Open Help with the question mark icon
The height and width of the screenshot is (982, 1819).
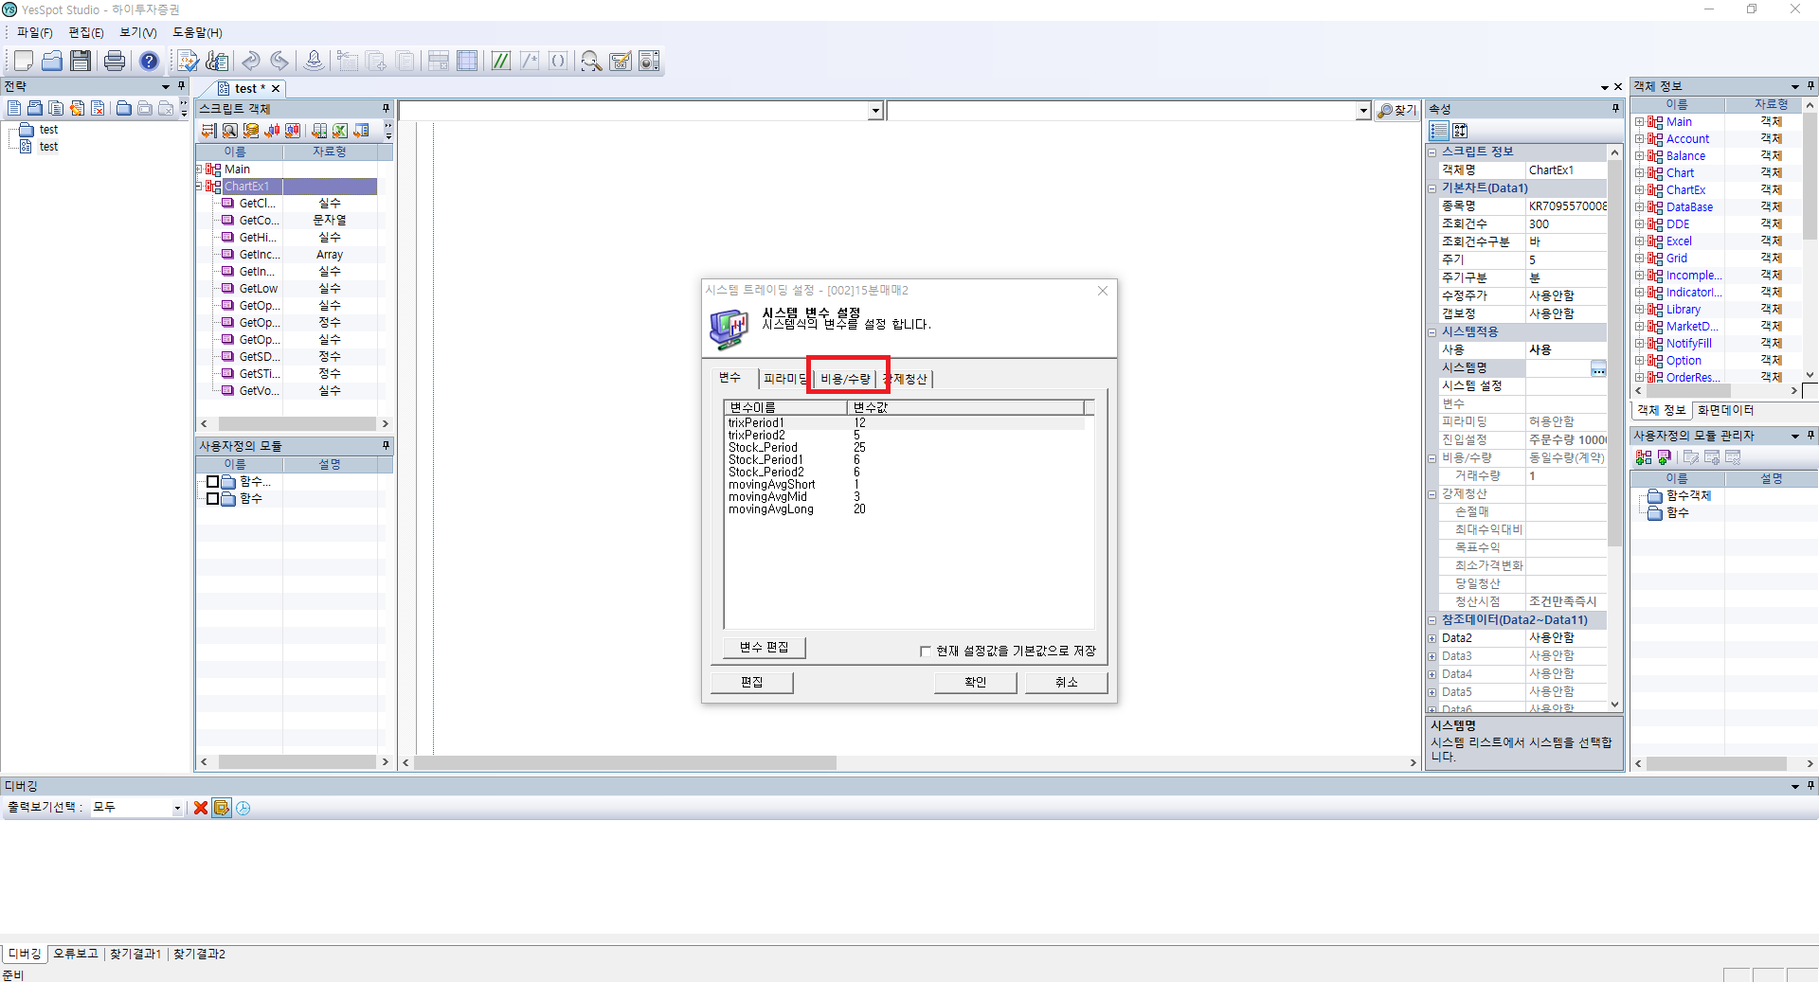pyautogui.click(x=149, y=62)
